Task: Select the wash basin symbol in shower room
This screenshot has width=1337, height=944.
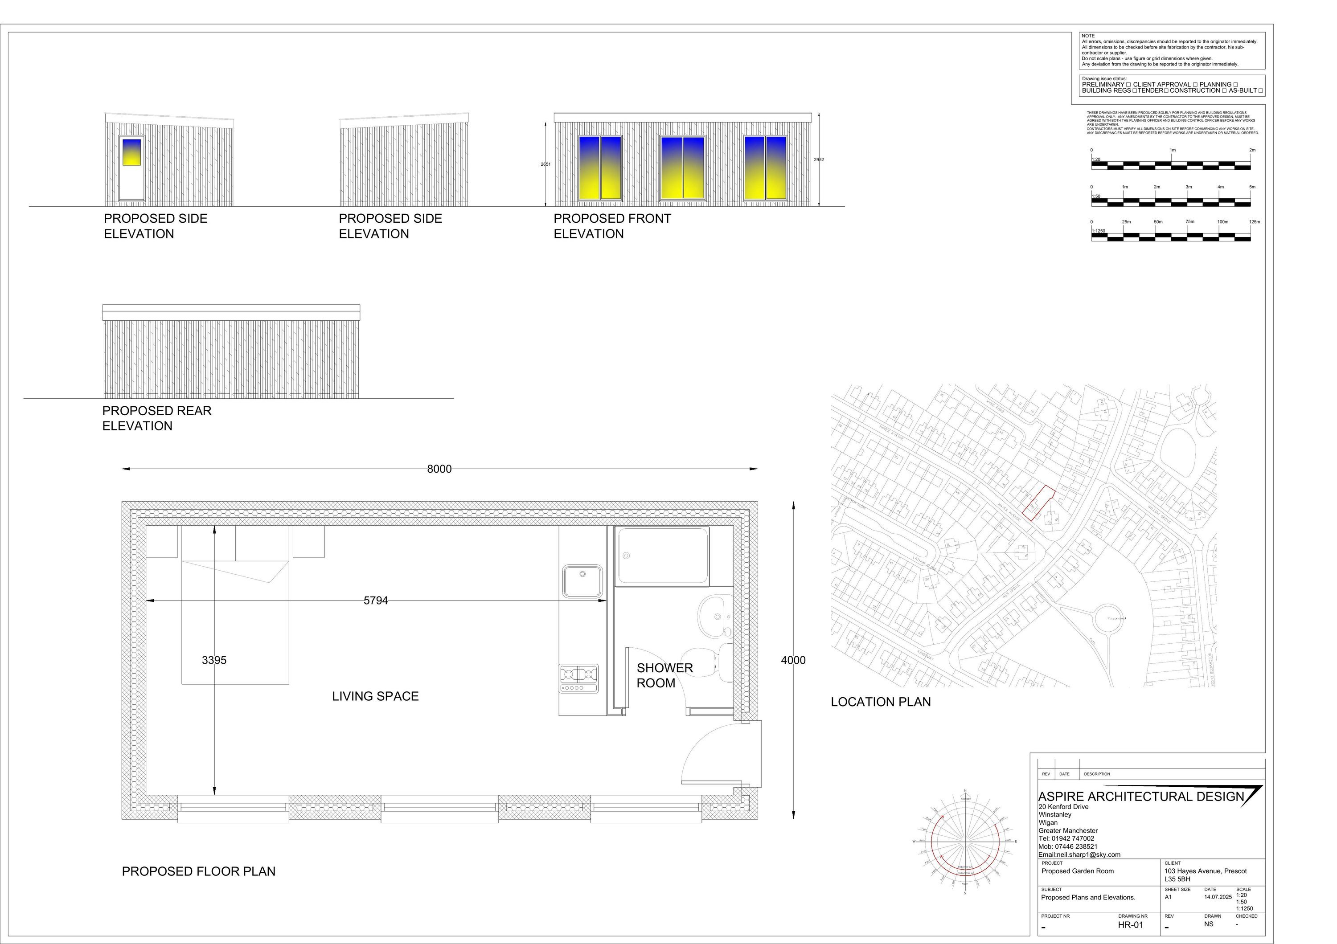Action: pyautogui.click(x=715, y=616)
